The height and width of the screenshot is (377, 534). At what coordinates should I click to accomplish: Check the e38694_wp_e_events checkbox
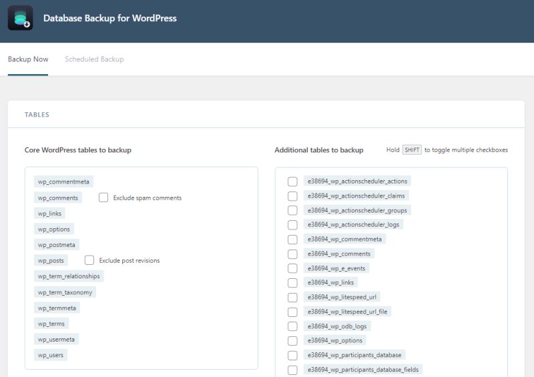coord(292,268)
